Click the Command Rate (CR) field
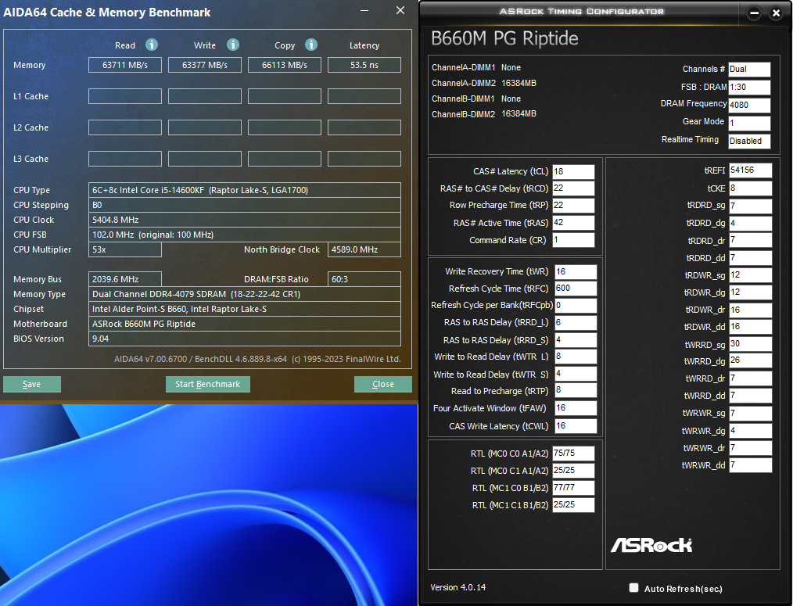This screenshot has width=793, height=606. 573,240
